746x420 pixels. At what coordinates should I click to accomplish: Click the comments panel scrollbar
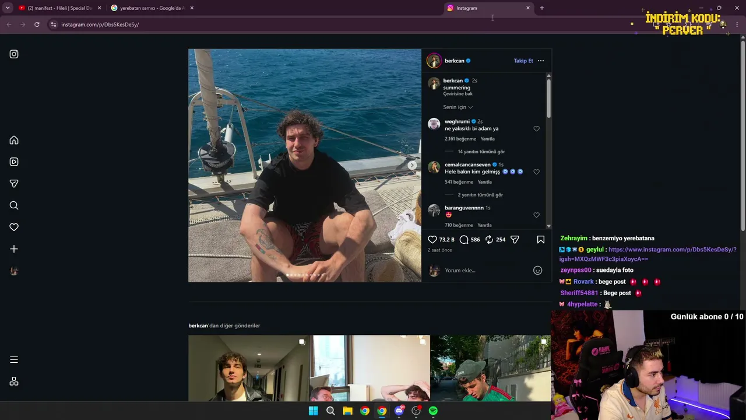point(548,98)
